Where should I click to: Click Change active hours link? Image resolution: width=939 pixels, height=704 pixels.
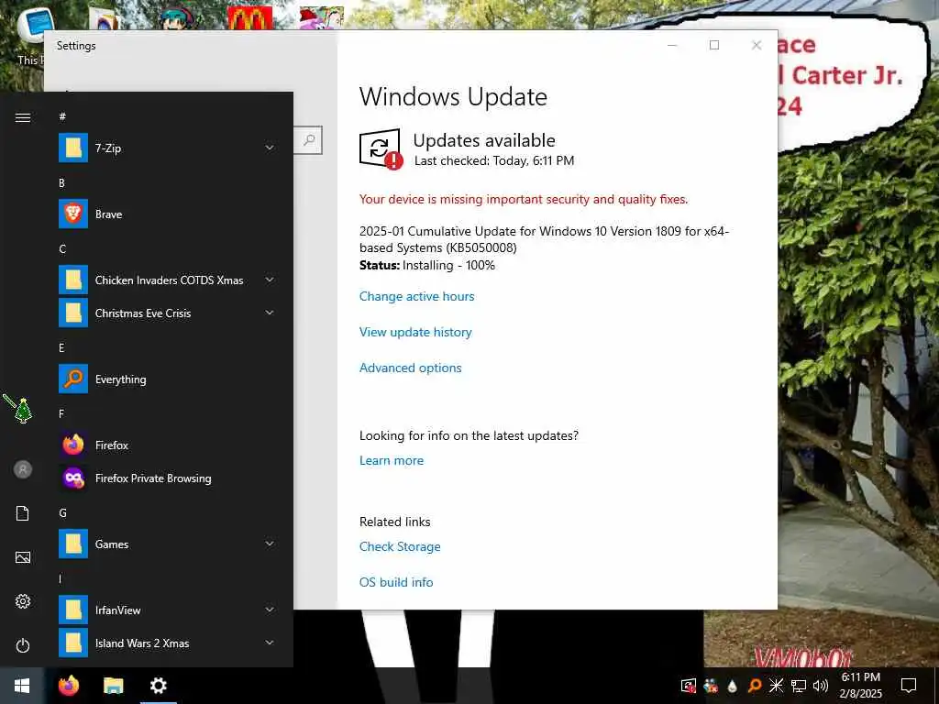point(417,296)
